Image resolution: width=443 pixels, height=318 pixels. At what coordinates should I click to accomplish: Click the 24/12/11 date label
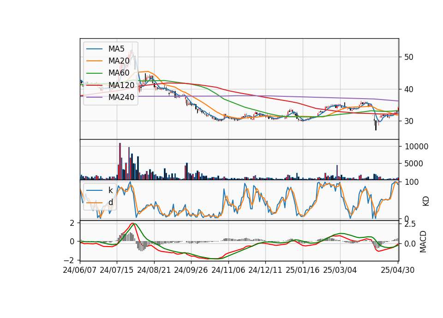(x=265, y=270)
